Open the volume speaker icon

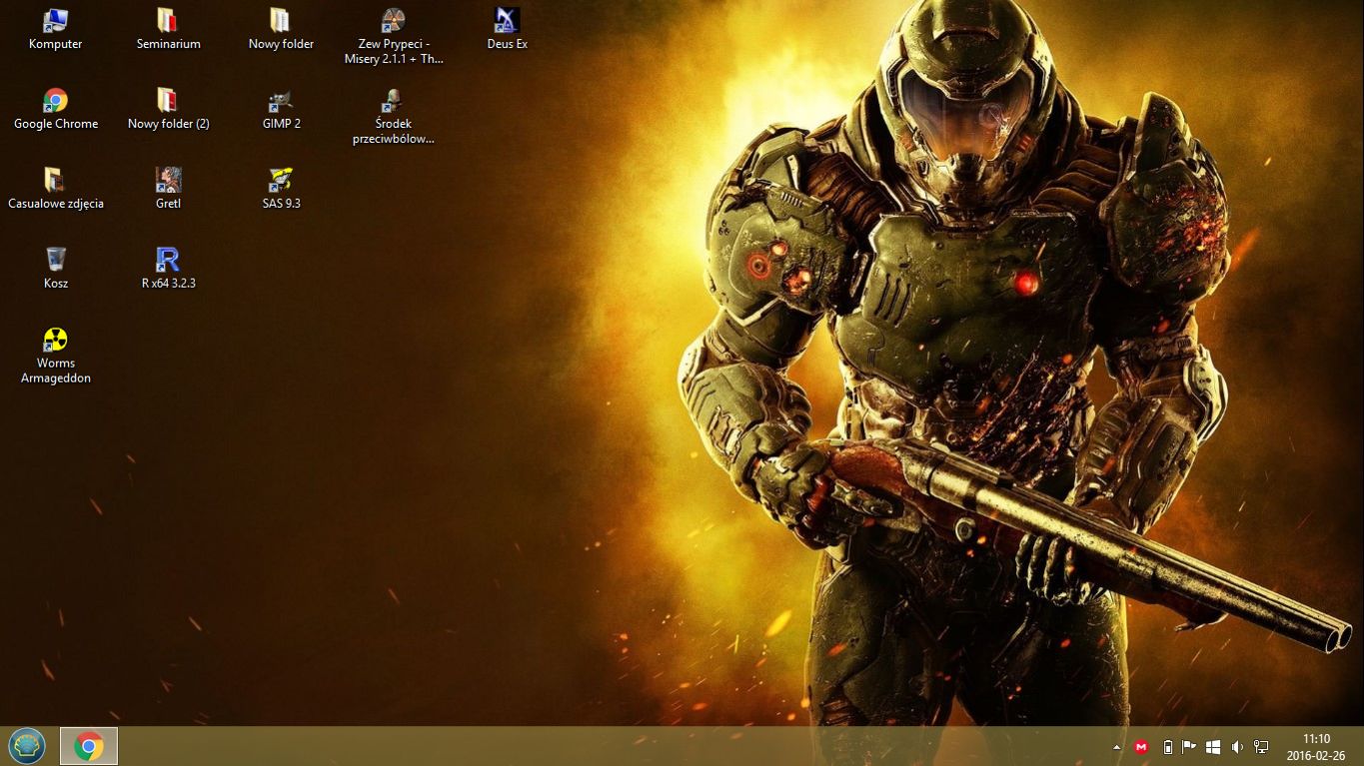1237,747
